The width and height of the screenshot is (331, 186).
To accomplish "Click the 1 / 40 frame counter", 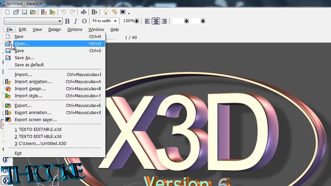I will click(131, 38).
